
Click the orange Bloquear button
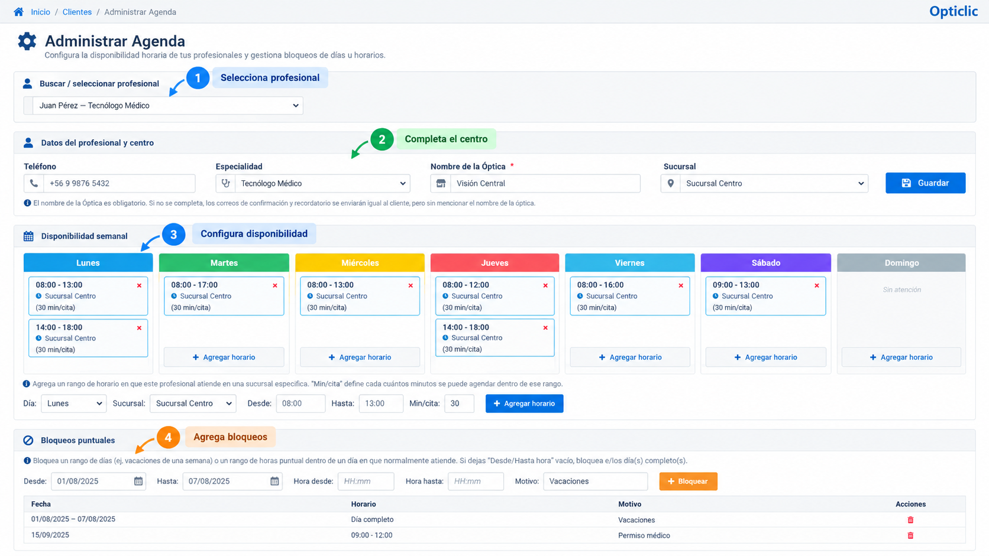point(688,482)
